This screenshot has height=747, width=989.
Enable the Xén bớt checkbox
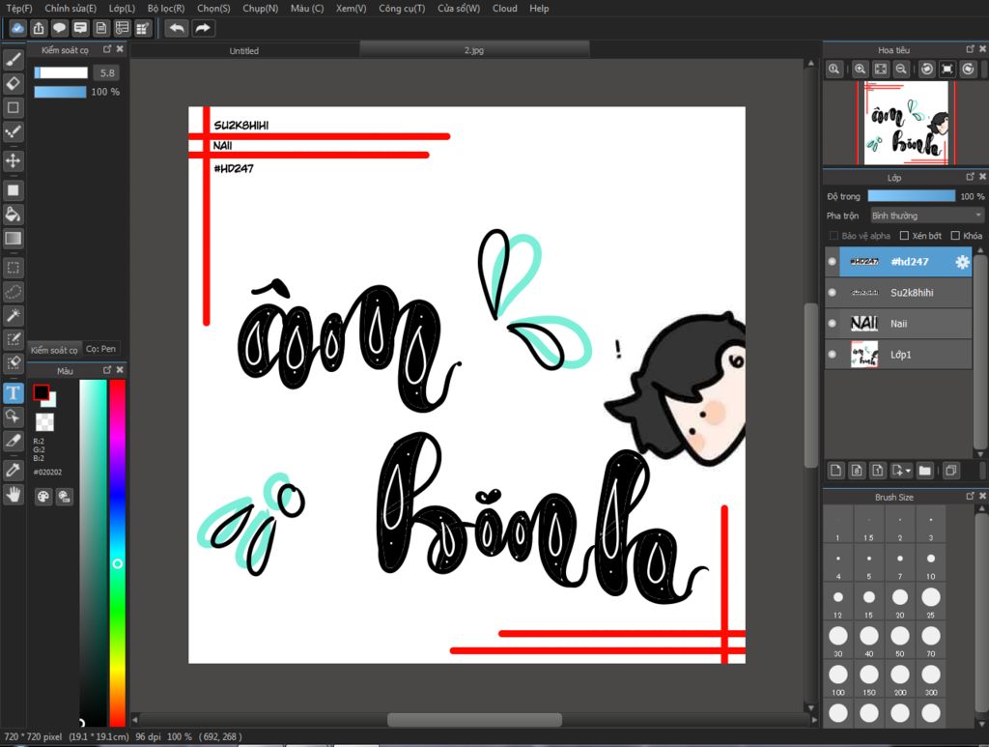click(904, 236)
